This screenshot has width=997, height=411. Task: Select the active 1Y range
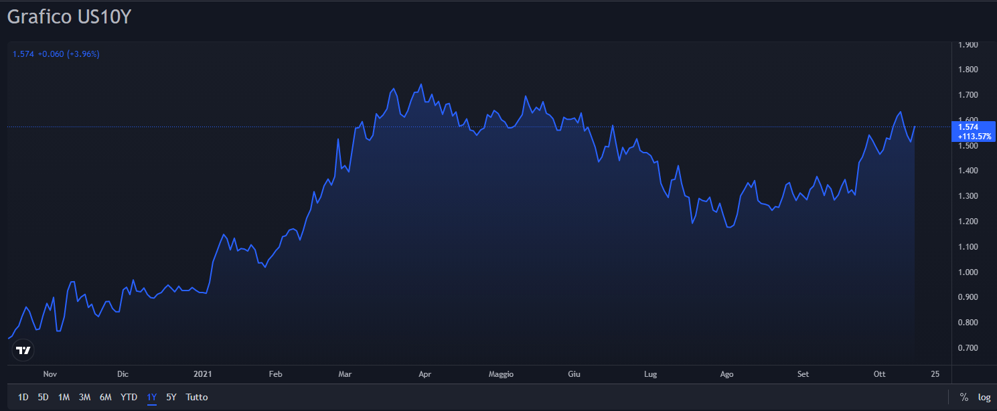tap(152, 397)
